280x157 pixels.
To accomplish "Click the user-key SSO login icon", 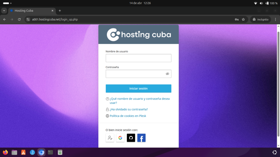I will pos(110,138).
